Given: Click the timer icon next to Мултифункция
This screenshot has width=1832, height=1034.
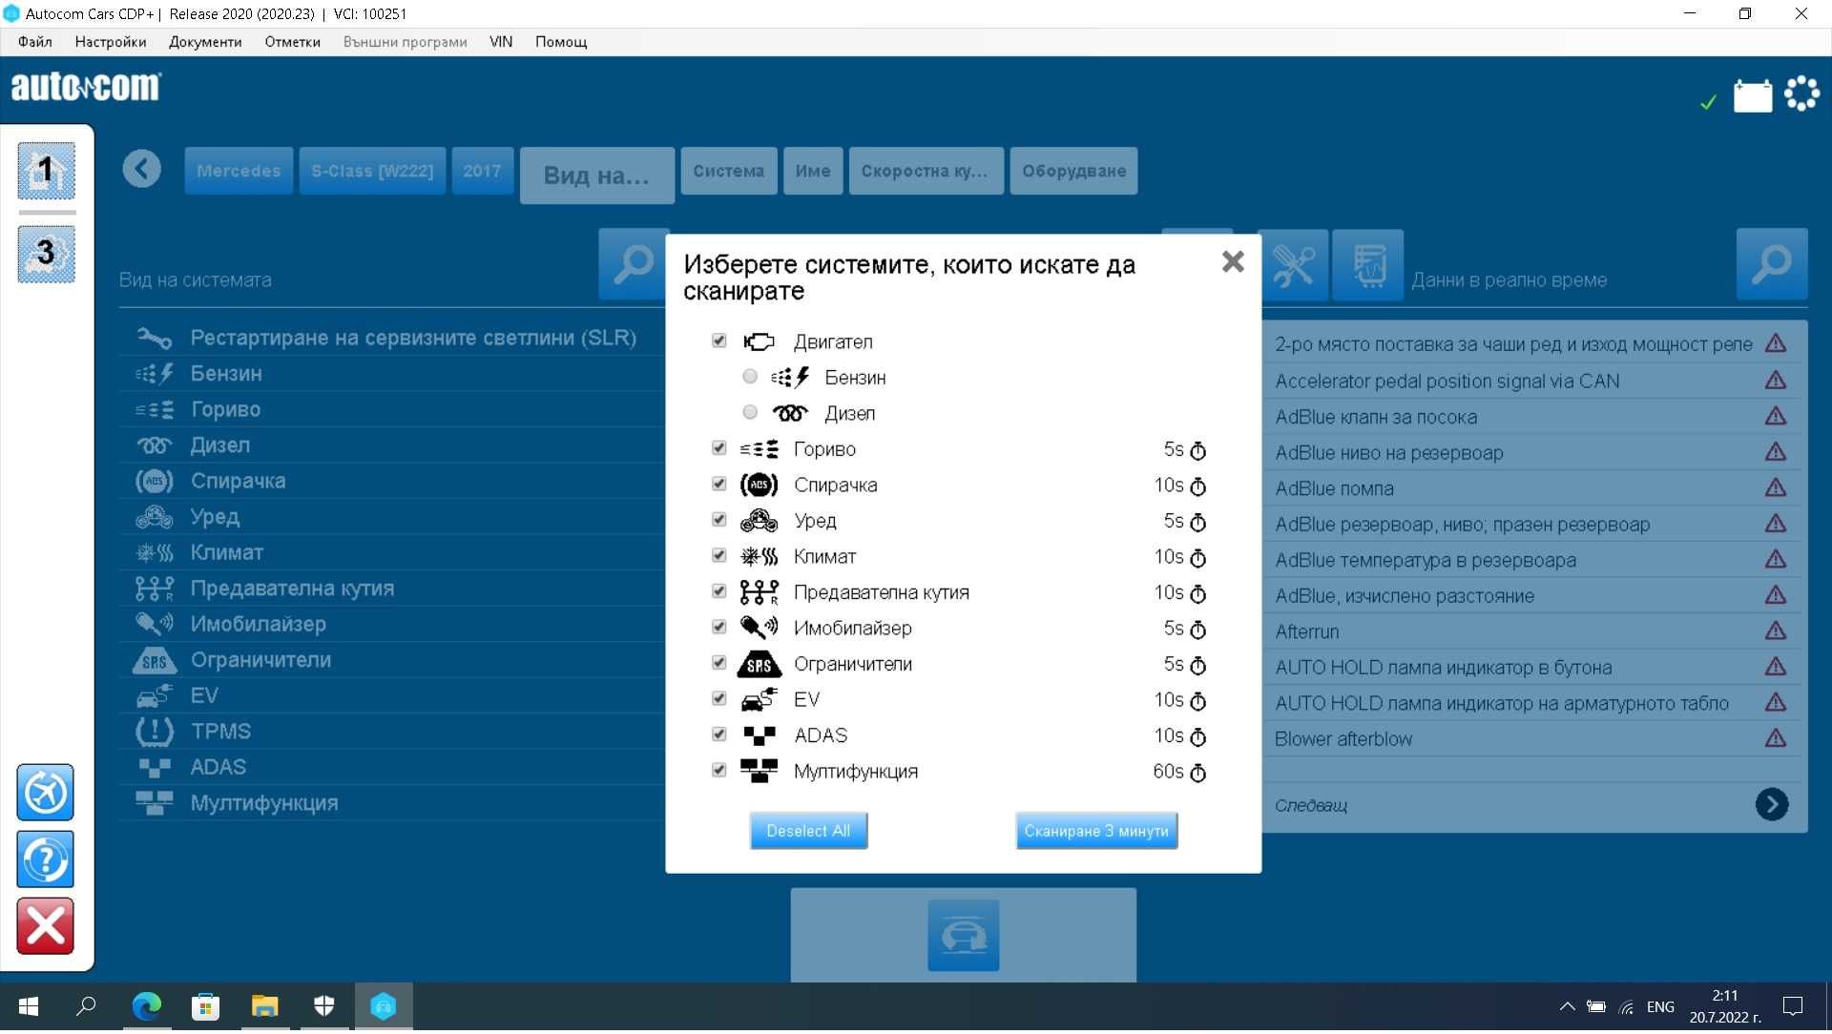Looking at the screenshot, I should [x=1198, y=774].
